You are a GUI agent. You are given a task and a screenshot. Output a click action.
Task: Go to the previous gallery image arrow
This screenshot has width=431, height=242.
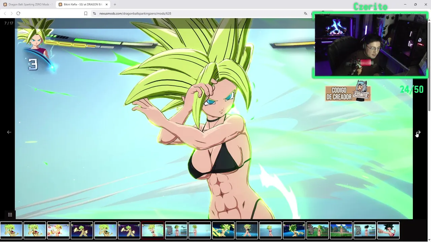coord(9,132)
